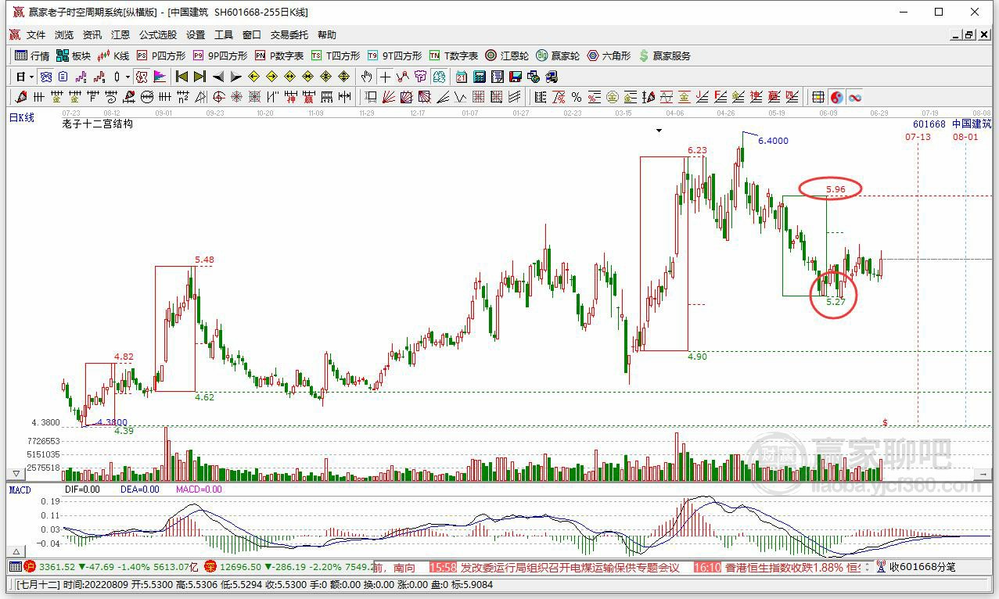Click the 老子十二宫结构 label

[98, 124]
